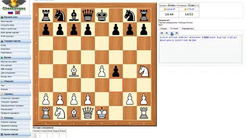Open PGN экспорт link

(7, 36)
